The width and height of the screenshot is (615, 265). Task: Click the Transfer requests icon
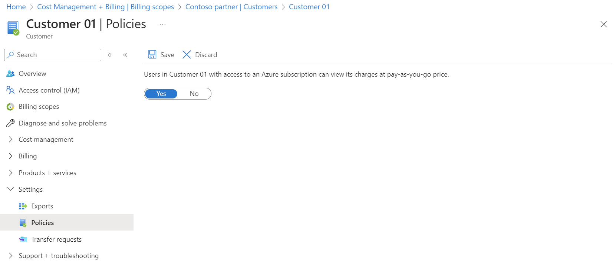(23, 239)
